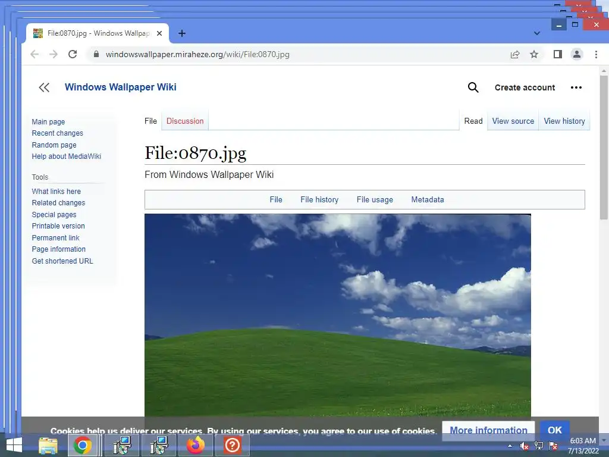Switch to the Discussion tab
Viewport: 609px width, 457px height.
tap(185, 121)
